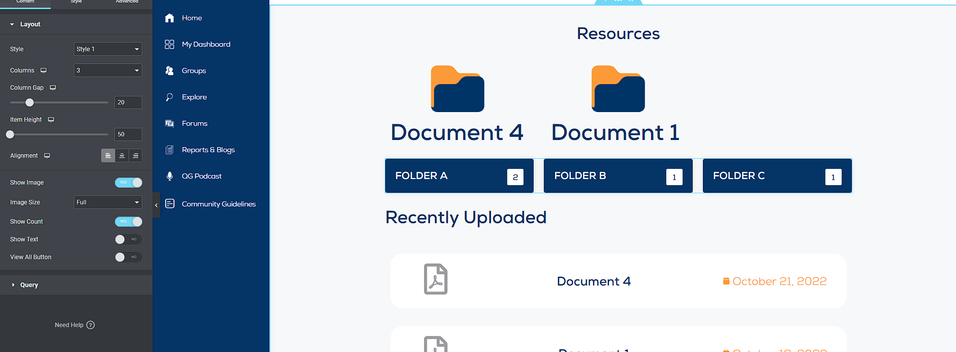Click the PDF file icon for Document 4
The width and height of the screenshot is (956, 352).
[x=436, y=279]
